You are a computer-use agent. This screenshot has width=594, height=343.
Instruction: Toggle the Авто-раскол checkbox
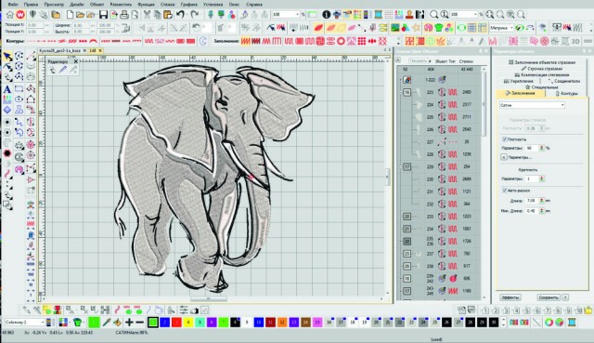tap(504, 191)
